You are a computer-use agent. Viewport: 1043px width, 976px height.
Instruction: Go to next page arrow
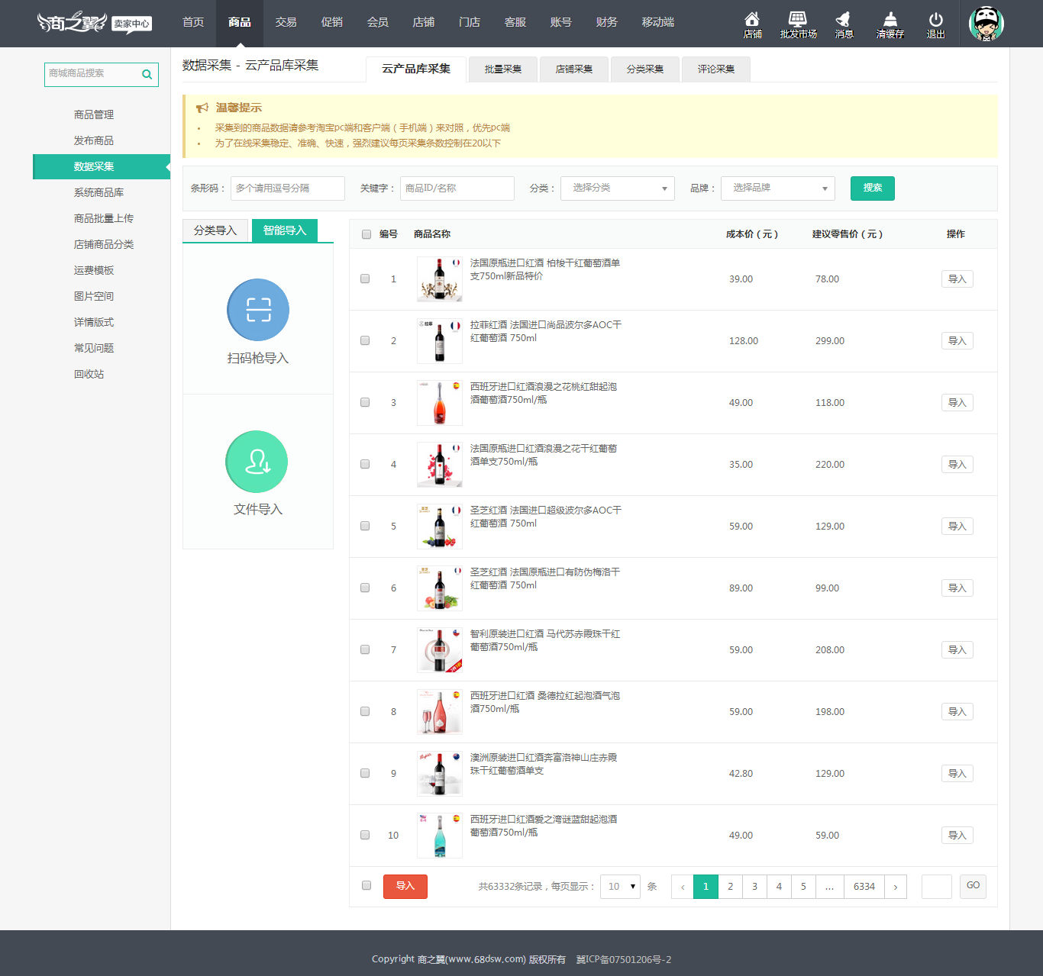click(x=895, y=887)
